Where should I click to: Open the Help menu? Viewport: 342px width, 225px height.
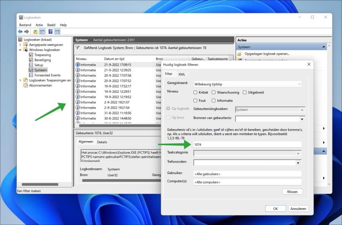coord(63,25)
